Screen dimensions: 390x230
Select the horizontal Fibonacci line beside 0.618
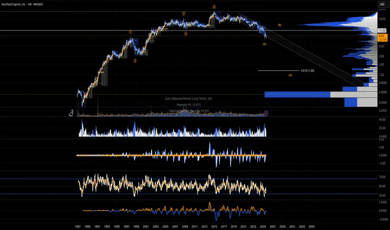(x=279, y=71)
